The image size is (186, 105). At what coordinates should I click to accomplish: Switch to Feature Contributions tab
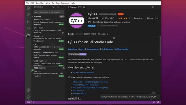click(x=86, y=34)
